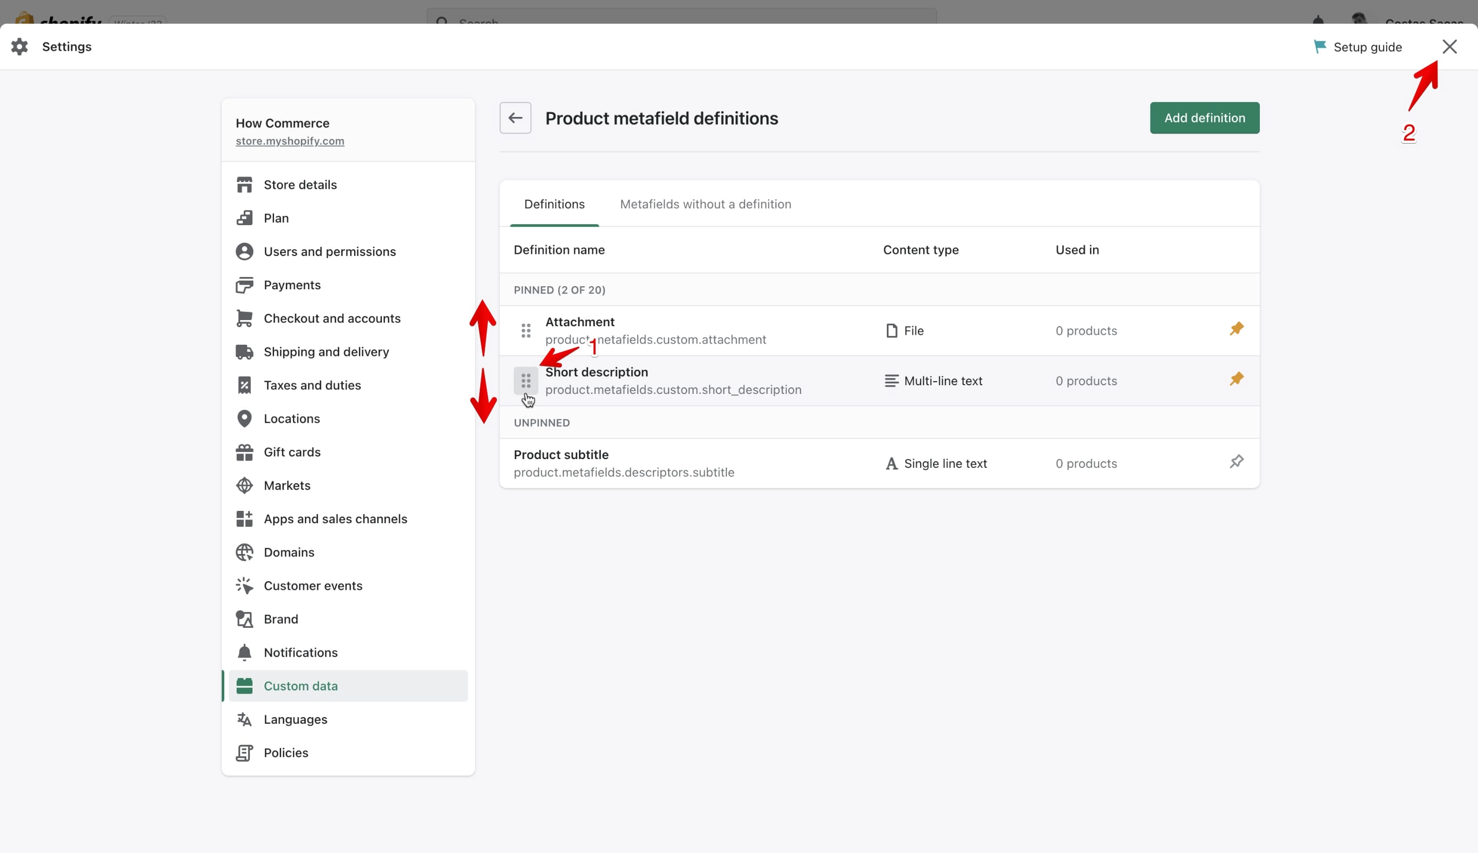Click the Add definition button
Image resolution: width=1478 pixels, height=853 pixels.
pos(1204,118)
